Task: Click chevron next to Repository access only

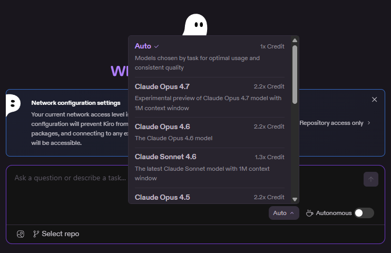Action: (369, 123)
